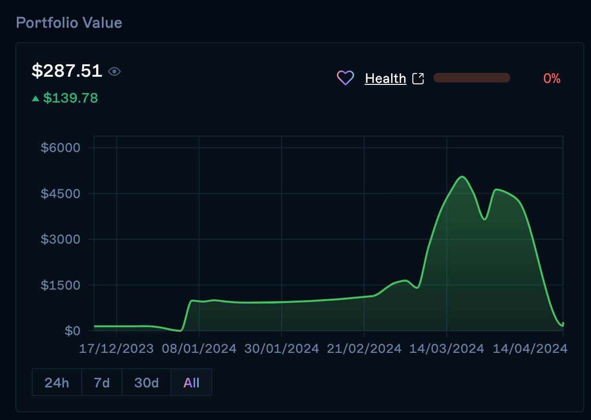Image resolution: width=591 pixels, height=420 pixels.
Task: Click the $0 axis label
Action: click(72, 331)
